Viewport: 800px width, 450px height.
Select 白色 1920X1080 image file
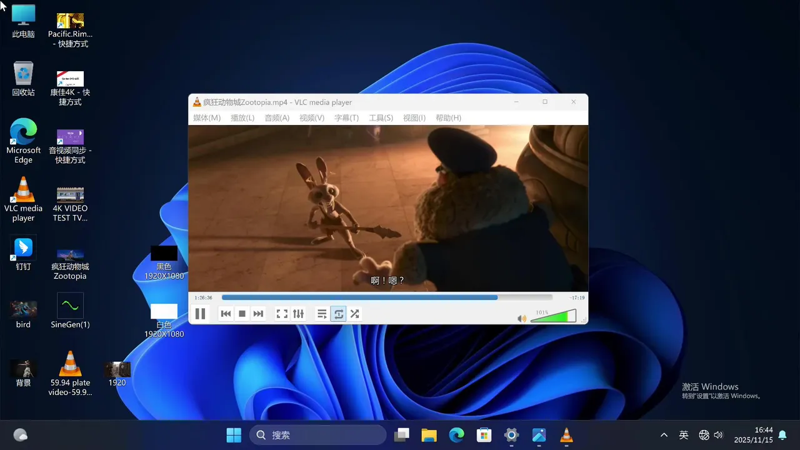tap(164, 321)
